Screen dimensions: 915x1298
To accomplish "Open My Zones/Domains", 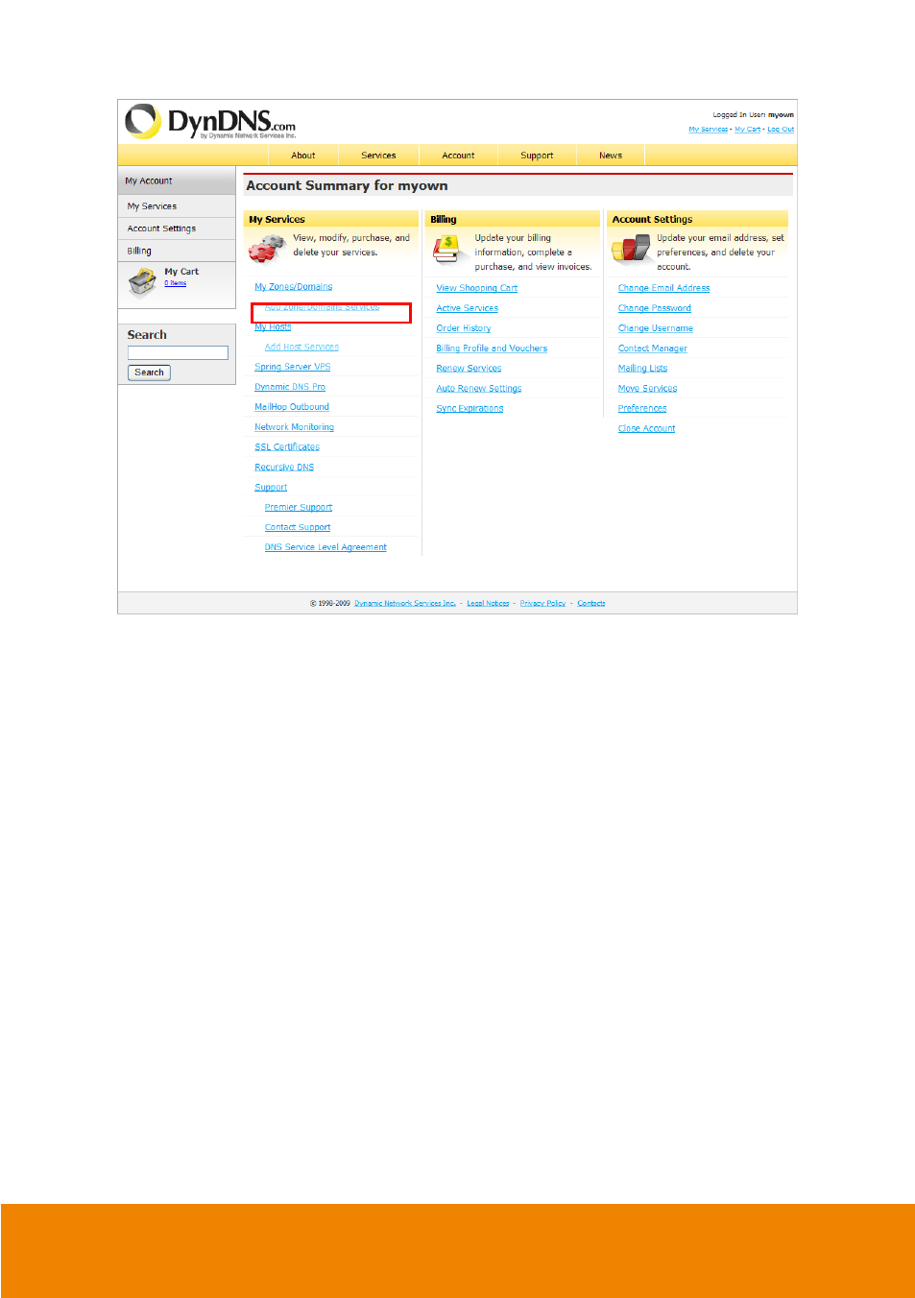I will point(294,287).
